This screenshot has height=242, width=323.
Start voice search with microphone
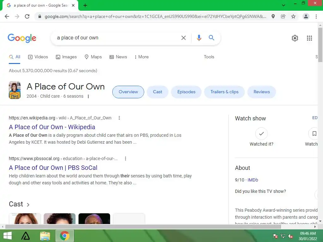click(x=199, y=38)
